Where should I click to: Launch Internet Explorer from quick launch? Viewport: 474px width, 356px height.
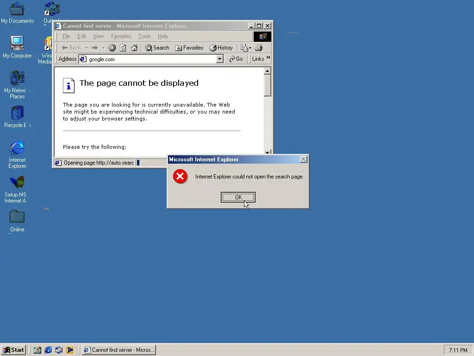48,350
